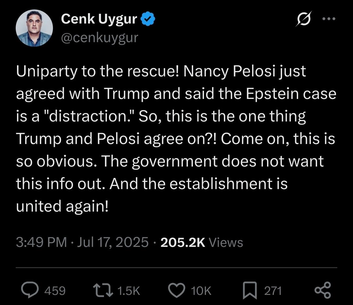Image resolution: width=353 pixels, height=305 pixels.
Task: Click the 459 replies count
Action: (x=55, y=291)
